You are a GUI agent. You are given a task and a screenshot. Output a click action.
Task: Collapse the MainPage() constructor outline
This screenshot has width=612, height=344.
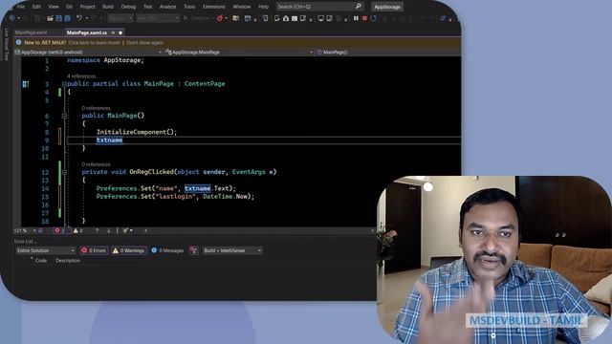point(64,116)
